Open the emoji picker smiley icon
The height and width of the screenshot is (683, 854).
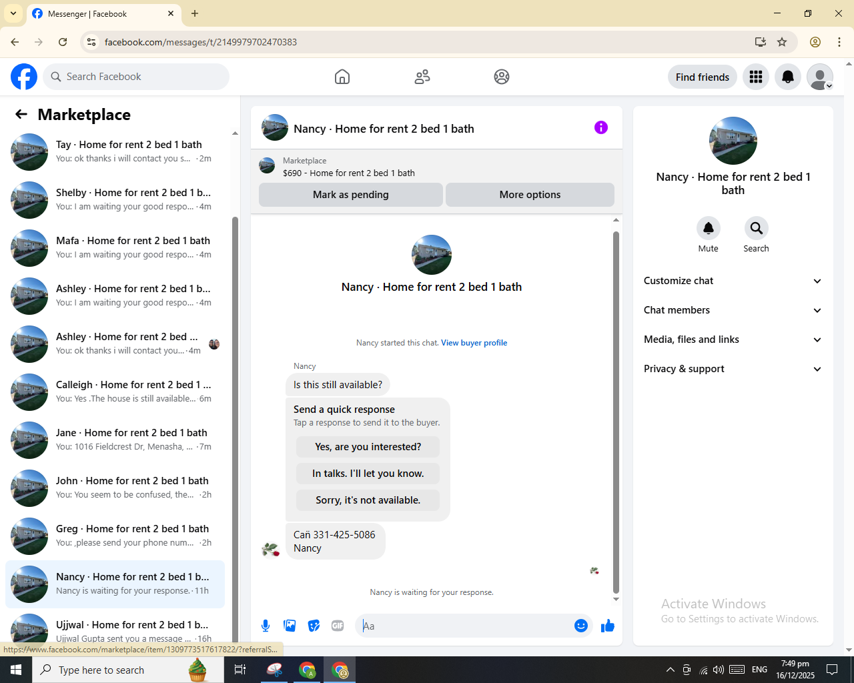coord(581,626)
